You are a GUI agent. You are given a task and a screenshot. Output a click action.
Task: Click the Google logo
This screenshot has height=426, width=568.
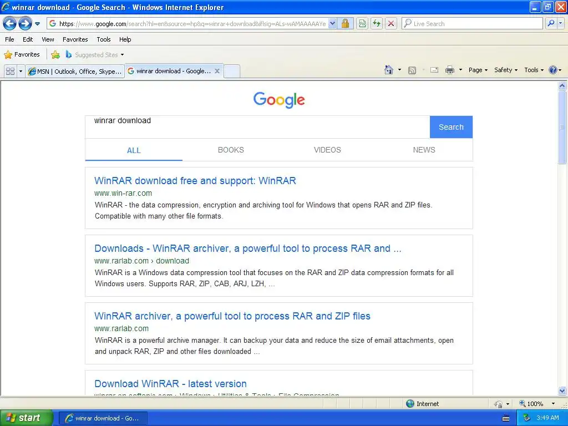pos(279,100)
